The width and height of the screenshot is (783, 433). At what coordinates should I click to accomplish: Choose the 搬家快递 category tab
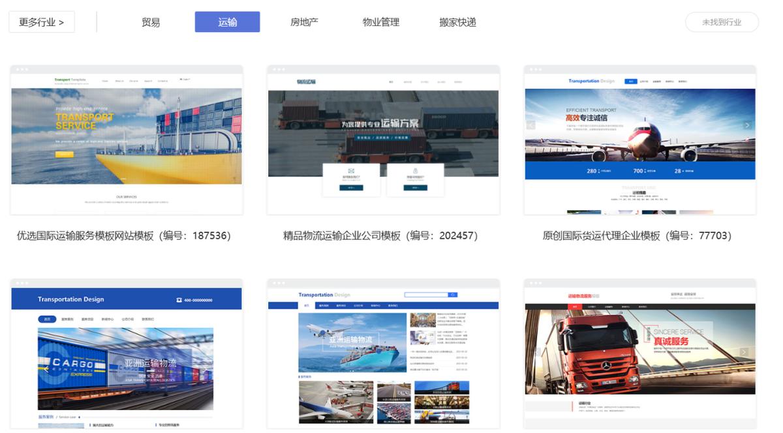(457, 22)
